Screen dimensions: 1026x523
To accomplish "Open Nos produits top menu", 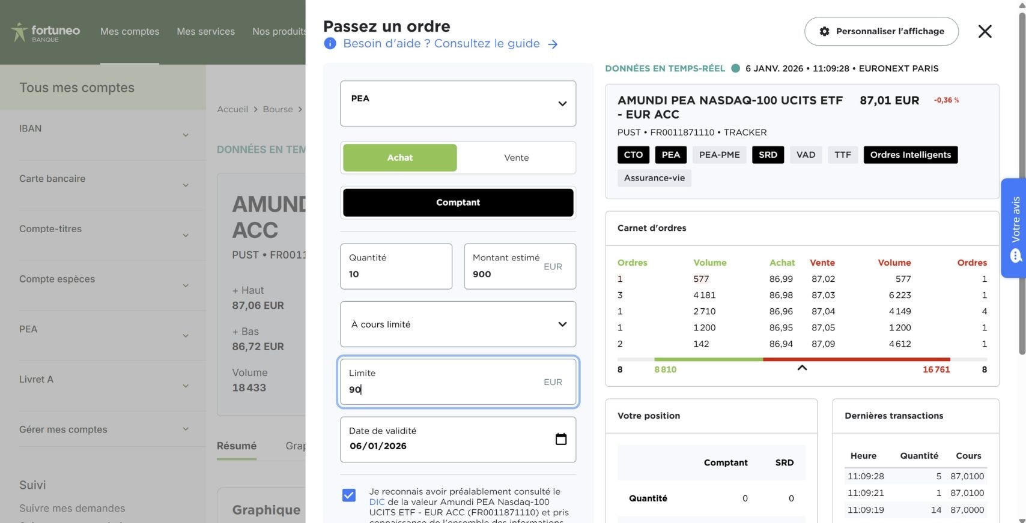I will [279, 31].
